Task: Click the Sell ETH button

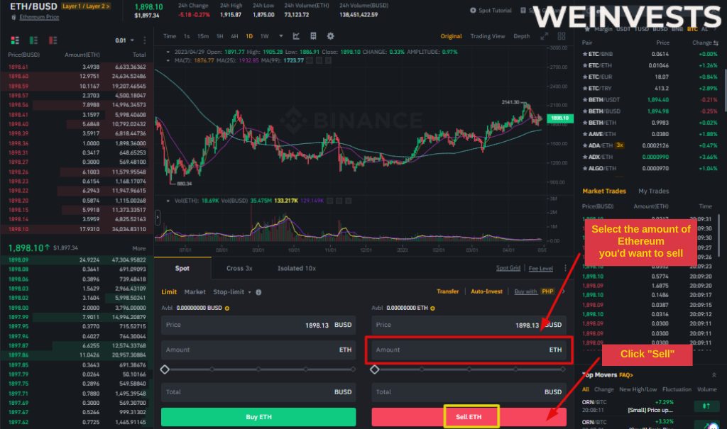Action: (x=469, y=417)
